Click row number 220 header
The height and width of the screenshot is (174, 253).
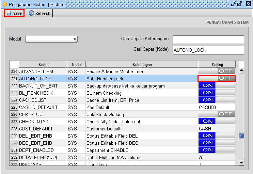14,72
